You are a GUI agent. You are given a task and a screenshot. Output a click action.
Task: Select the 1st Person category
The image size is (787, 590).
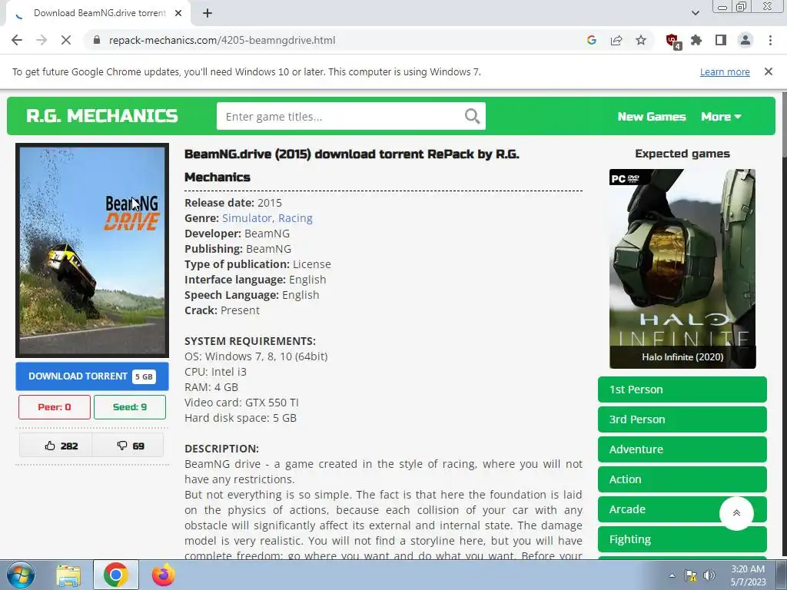682,389
